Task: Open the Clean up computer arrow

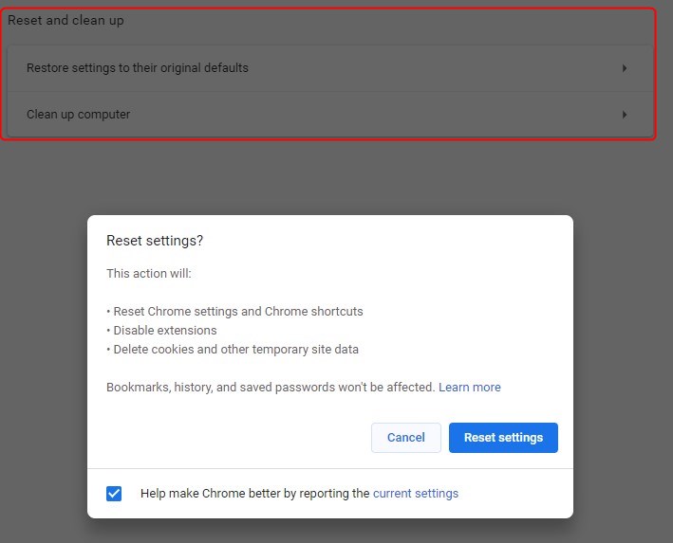Action: pos(625,115)
